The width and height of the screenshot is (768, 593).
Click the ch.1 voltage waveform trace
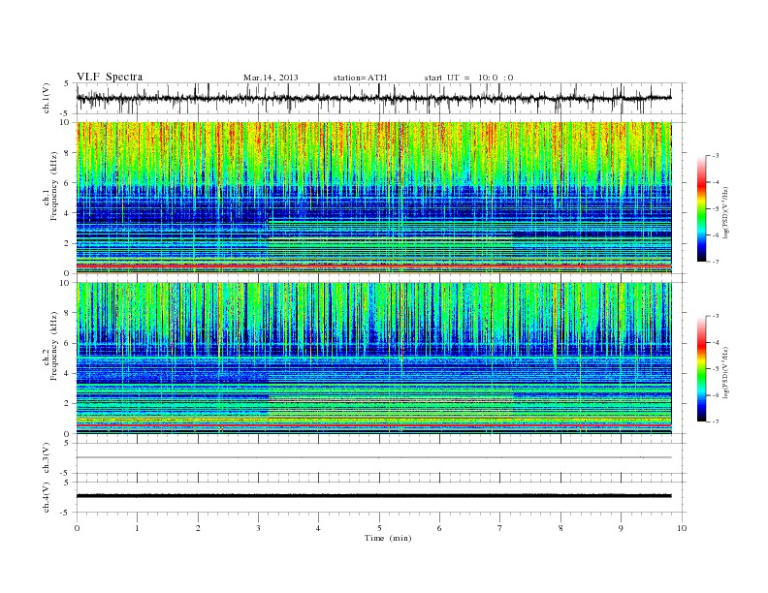click(x=373, y=98)
